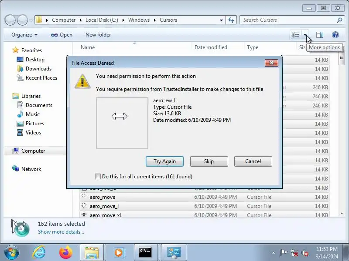
Task: Open Internet Explorer from the taskbar
Action: pyautogui.click(x=39, y=252)
